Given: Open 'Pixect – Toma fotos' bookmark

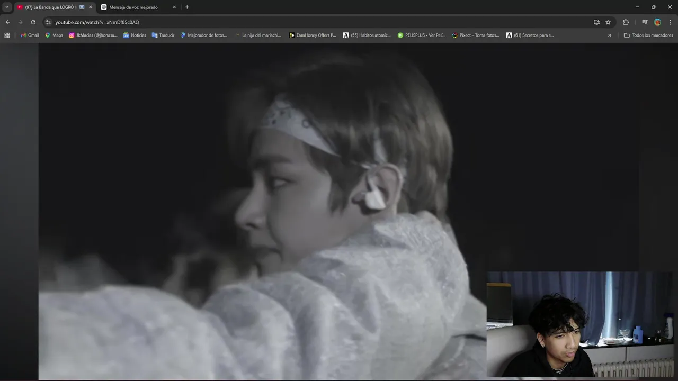Looking at the screenshot, I should click(x=476, y=35).
